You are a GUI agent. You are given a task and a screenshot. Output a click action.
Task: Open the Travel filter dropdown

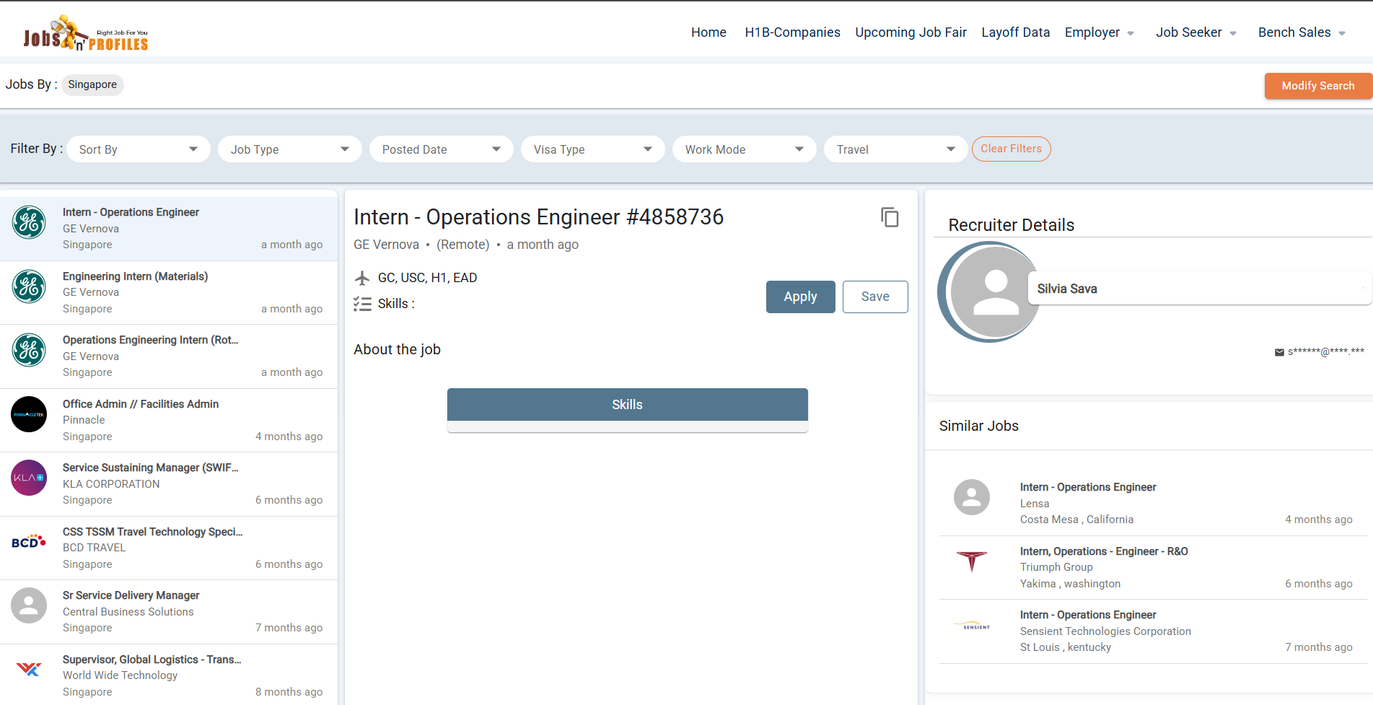pyautogui.click(x=896, y=149)
